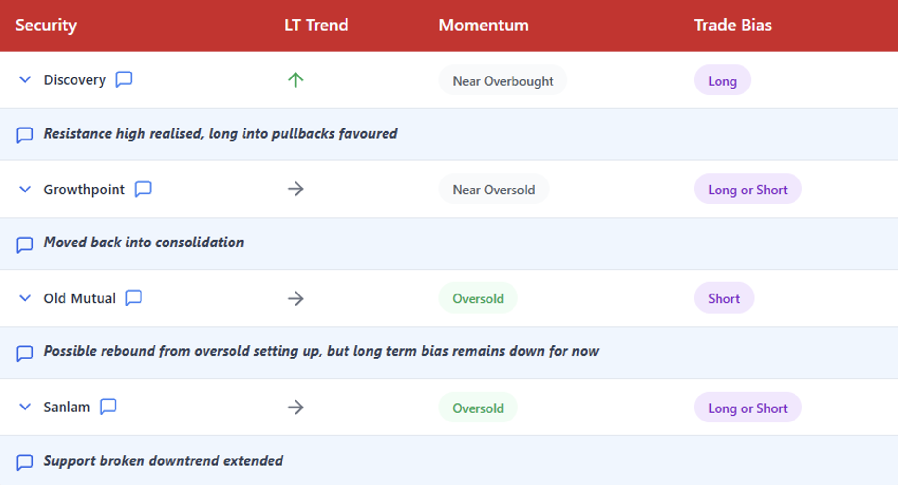Click Growthpoint's 'Long or Short' bias badge

point(748,189)
